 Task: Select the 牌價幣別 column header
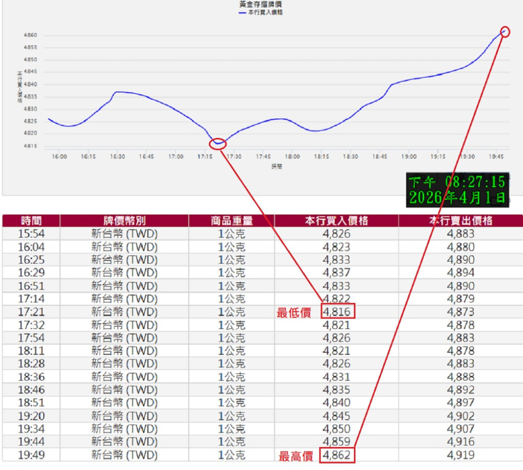tap(124, 221)
